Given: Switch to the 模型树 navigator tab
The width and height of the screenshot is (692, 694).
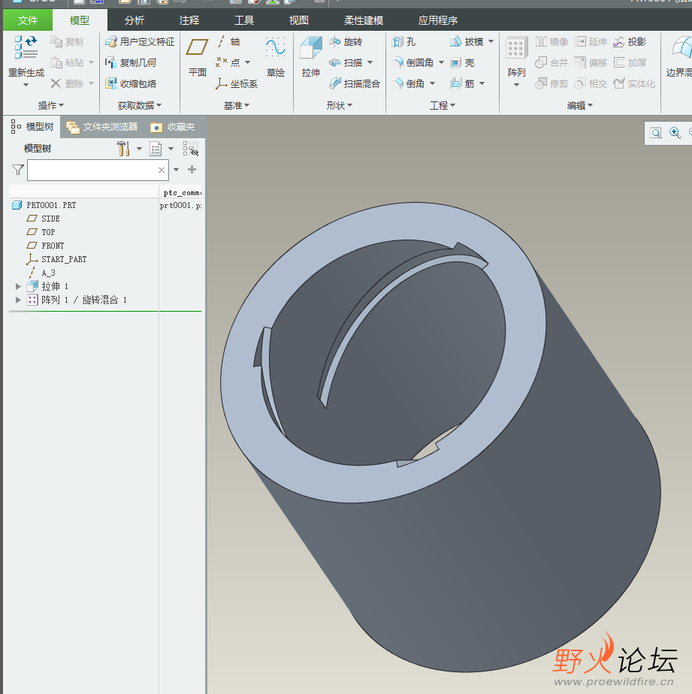Looking at the screenshot, I should 33,127.
